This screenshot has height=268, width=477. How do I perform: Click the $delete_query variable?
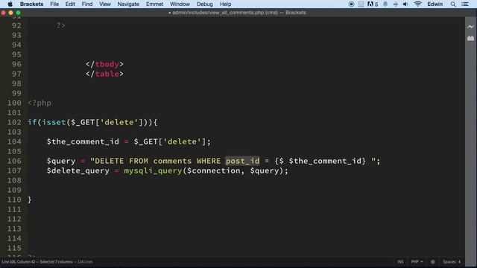78,170
